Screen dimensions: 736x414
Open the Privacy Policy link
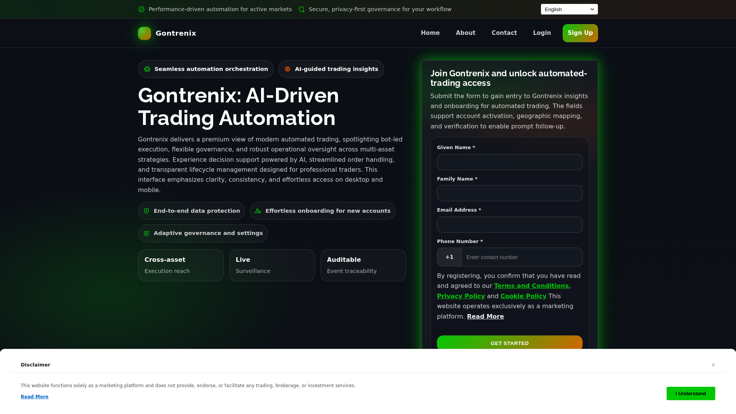[461, 296]
